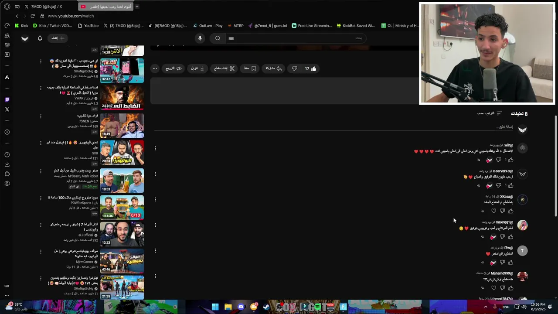
Task: Open the MTRP bookmark
Action: tap(235, 26)
